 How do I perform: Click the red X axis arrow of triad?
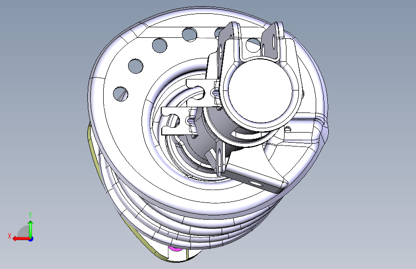point(21,239)
